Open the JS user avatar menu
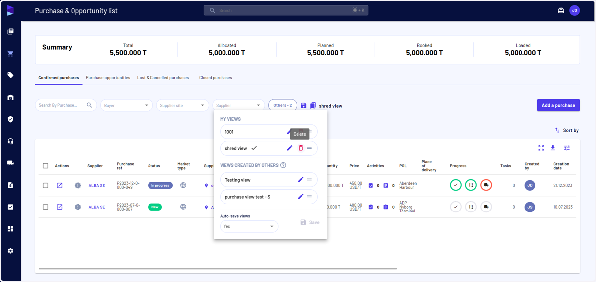Viewport: 596px width, 282px height. [x=575, y=10]
